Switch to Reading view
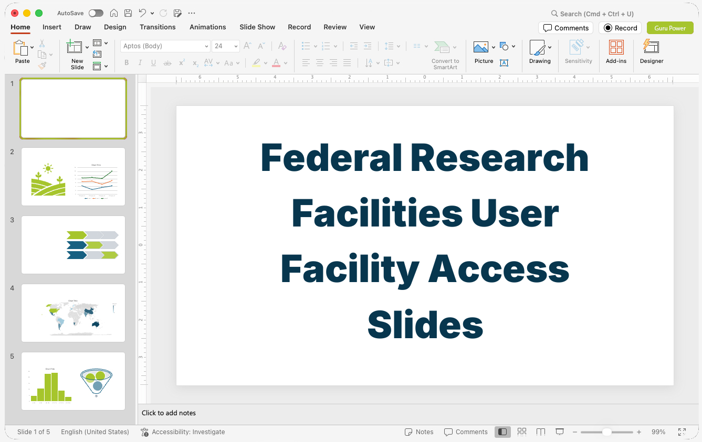 (541, 432)
